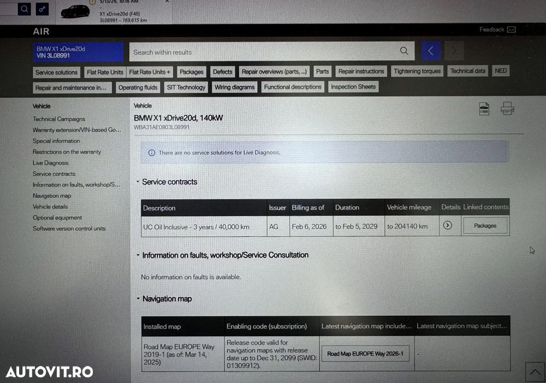Select the BMW X1 xDrive20d VIN tile
The width and height of the screenshot is (546, 383).
coord(78,52)
